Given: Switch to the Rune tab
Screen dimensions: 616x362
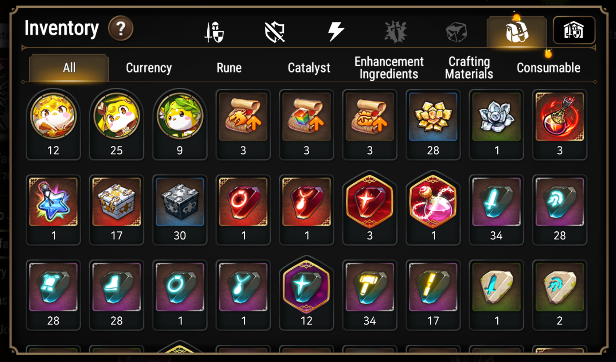Looking at the screenshot, I should click(x=229, y=68).
